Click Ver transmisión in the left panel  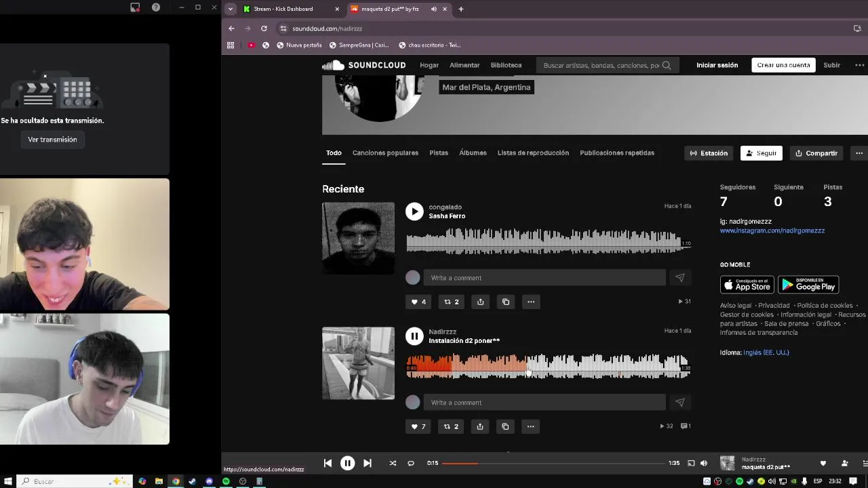pos(52,140)
